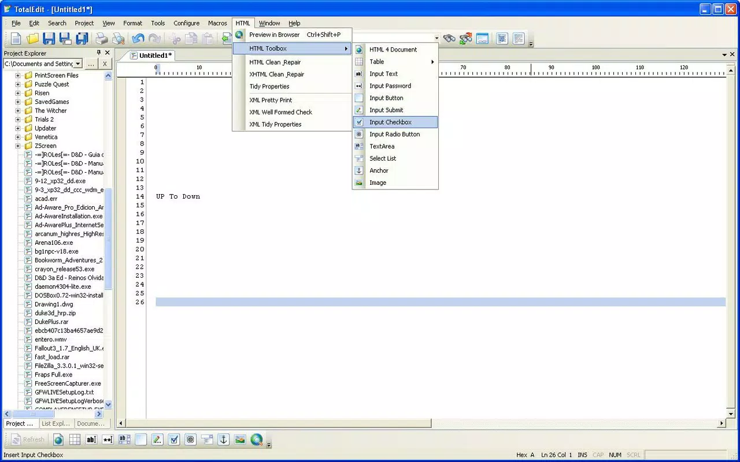The width and height of the screenshot is (740, 462).
Task: Click the 'UP To Down' text on line 14
Action: click(178, 196)
